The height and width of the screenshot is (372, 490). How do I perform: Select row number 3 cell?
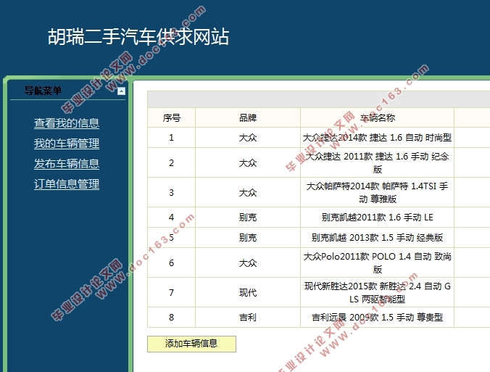(x=172, y=193)
